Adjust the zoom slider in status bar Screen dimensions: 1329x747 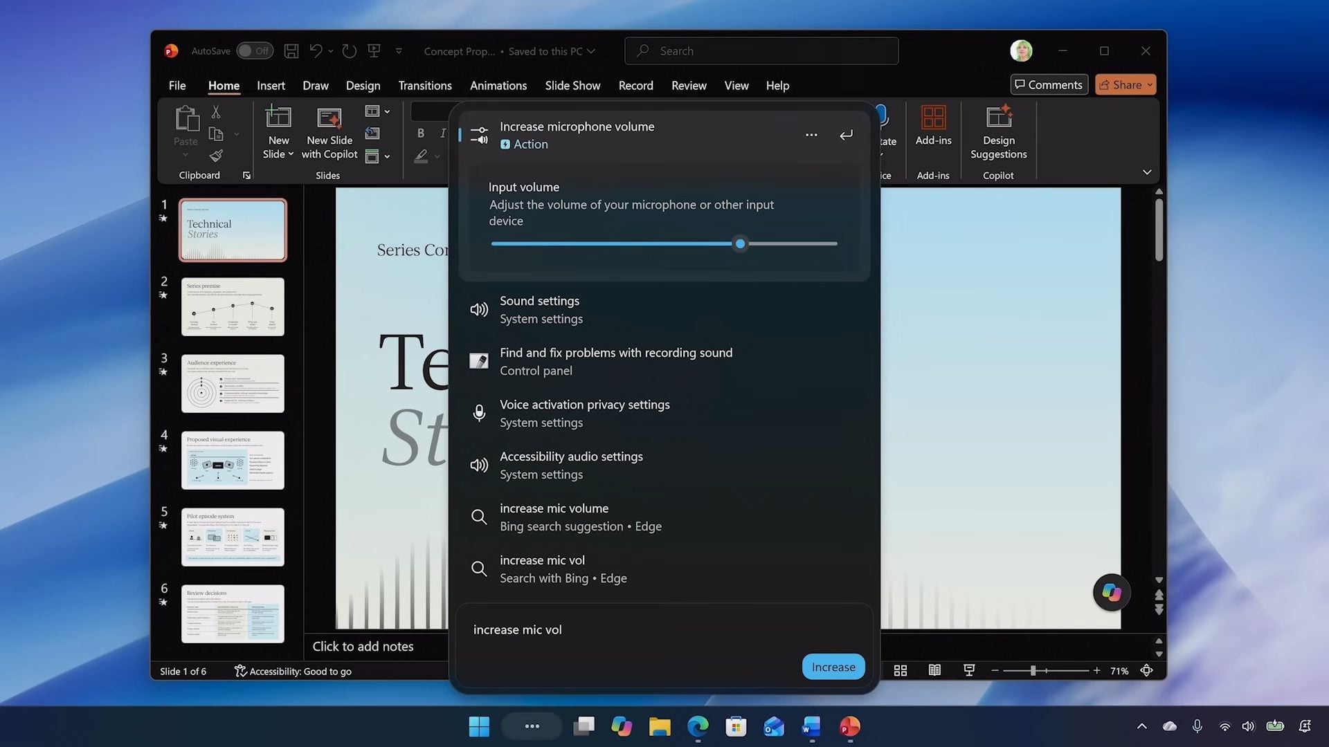click(1033, 671)
